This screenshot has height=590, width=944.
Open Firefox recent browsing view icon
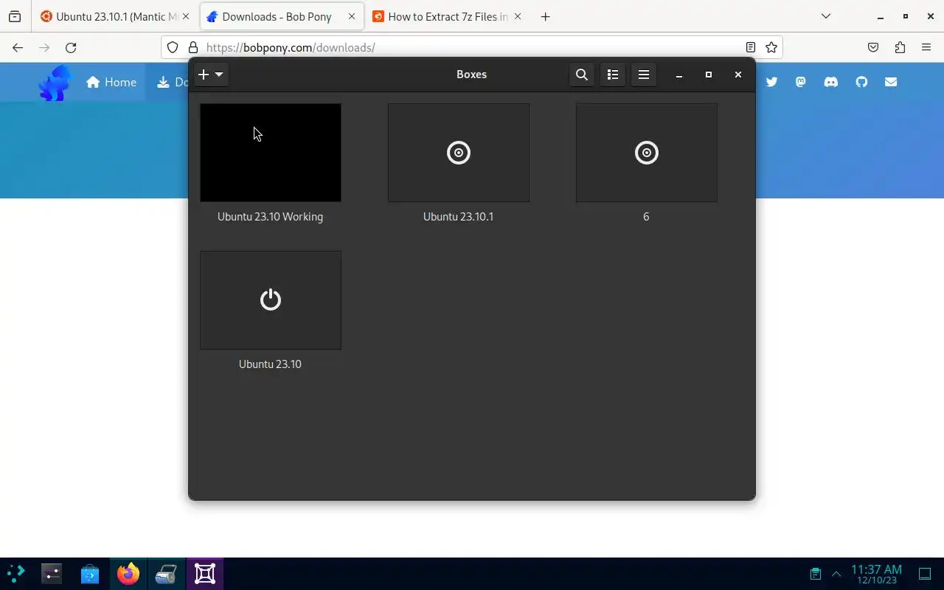point(15,16)
